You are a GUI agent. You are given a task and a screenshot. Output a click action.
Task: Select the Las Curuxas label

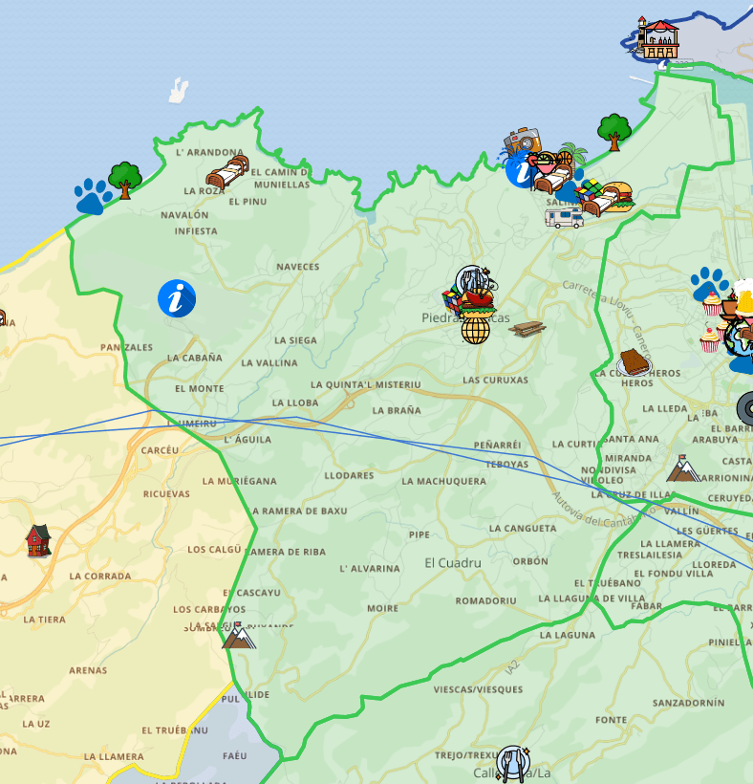tap(495, 380)
